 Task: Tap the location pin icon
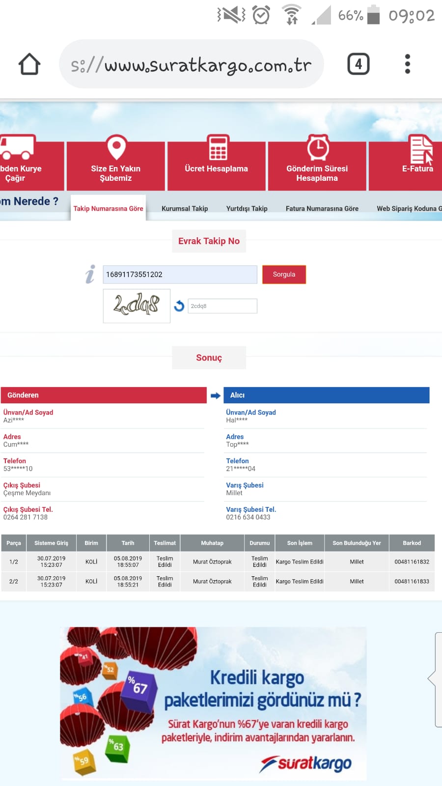pos(116,147)
